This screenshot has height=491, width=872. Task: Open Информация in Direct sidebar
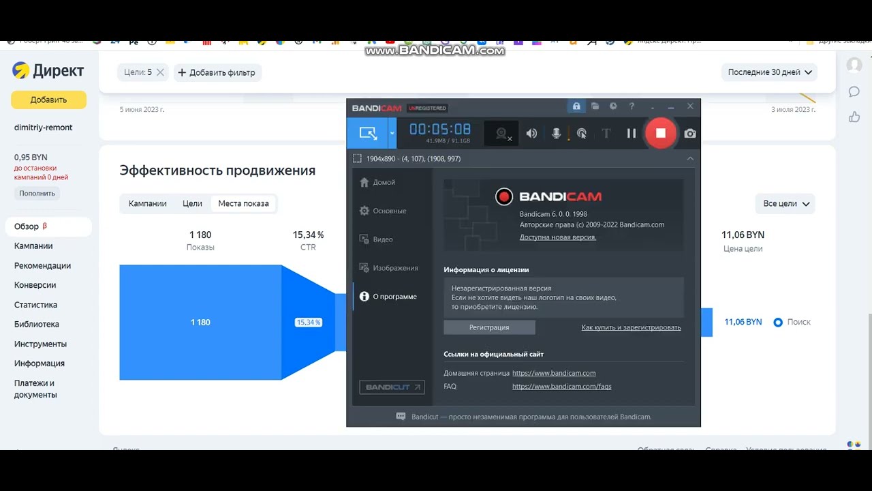pyautogui.click(x=40, y=363)
